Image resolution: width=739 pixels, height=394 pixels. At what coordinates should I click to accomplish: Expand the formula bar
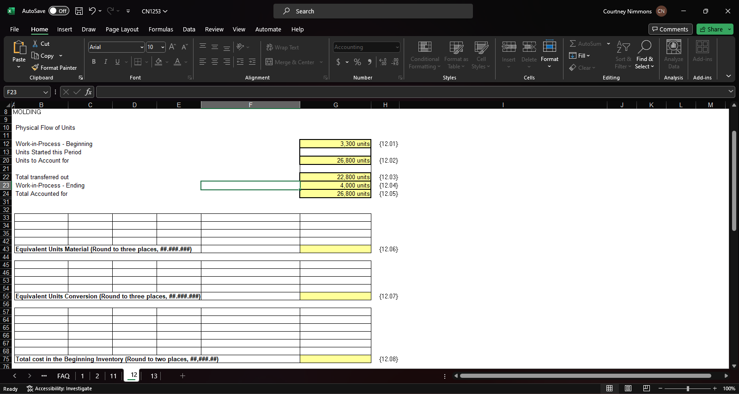click(x=731, y=91)
